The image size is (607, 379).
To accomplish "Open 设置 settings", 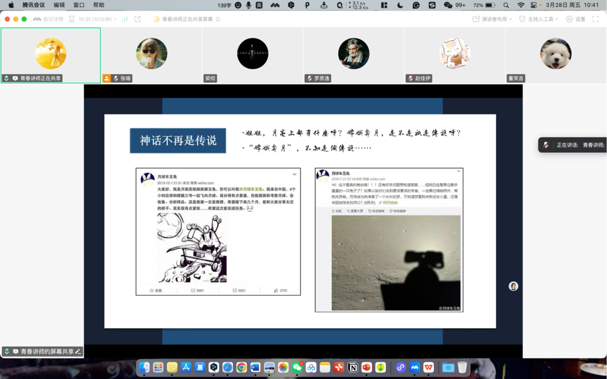I will tap(575, 19).
